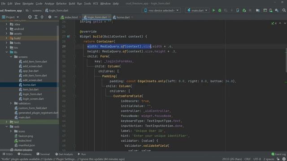The image size is (287, 161).
Task: Click the UTF-8 encoding status entry
Action: pyautogui.click(x=257, y=159)
